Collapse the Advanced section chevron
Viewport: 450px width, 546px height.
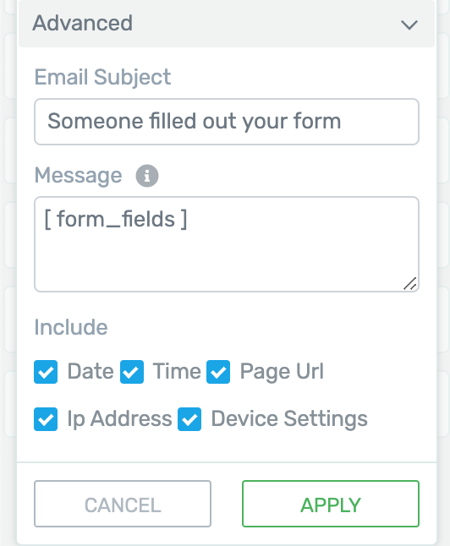tap(409, 25)
